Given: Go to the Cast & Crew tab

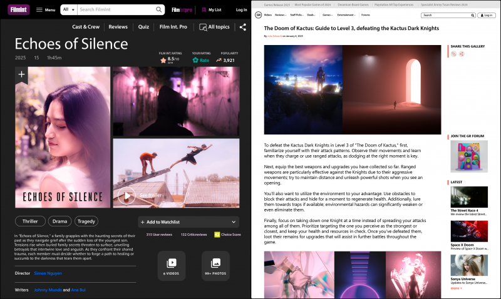Looking at the screenshot, I should click(86, 27).
